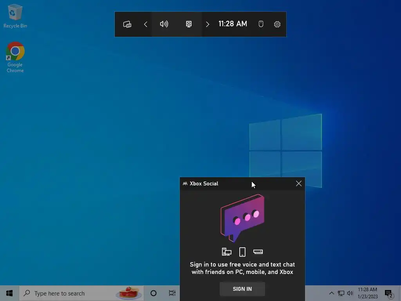The height and width of the screenshot is (301, 401).
Task: Open the widget menu in Game Bar
Action: pos(127,24)
